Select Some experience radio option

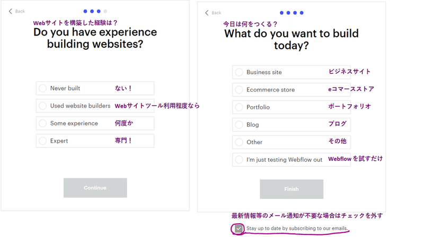[43, 123]
